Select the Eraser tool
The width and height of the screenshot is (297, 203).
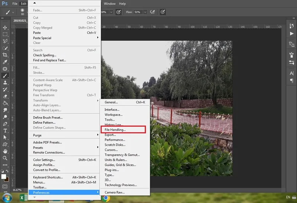tap(5, 96)
